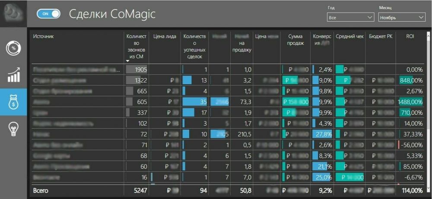Click the sort arrow under Количество звонков

pyautogui.click(x=127, y=61)
